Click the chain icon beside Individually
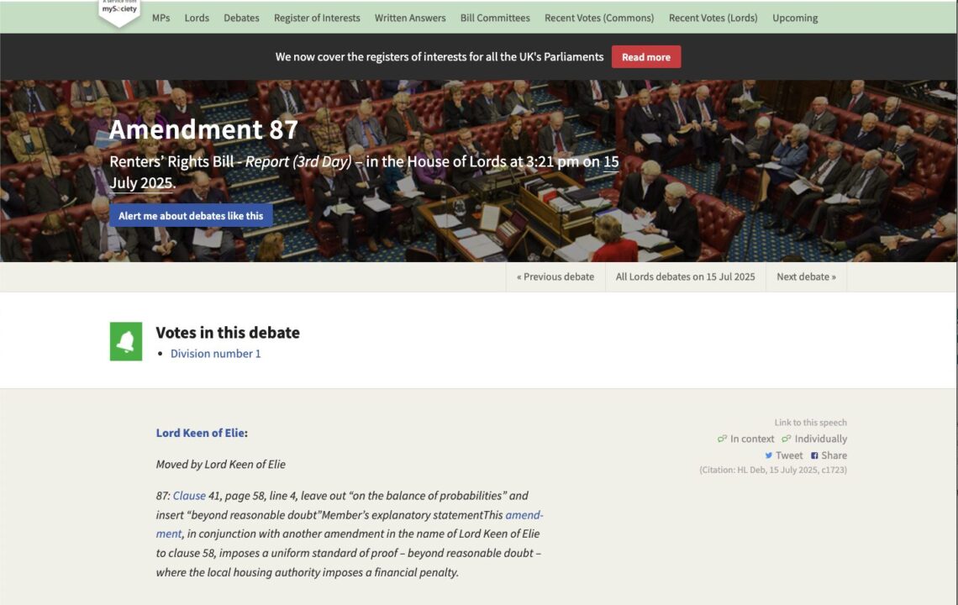This screenshot has width=958, height=605. tap(787, 439)
